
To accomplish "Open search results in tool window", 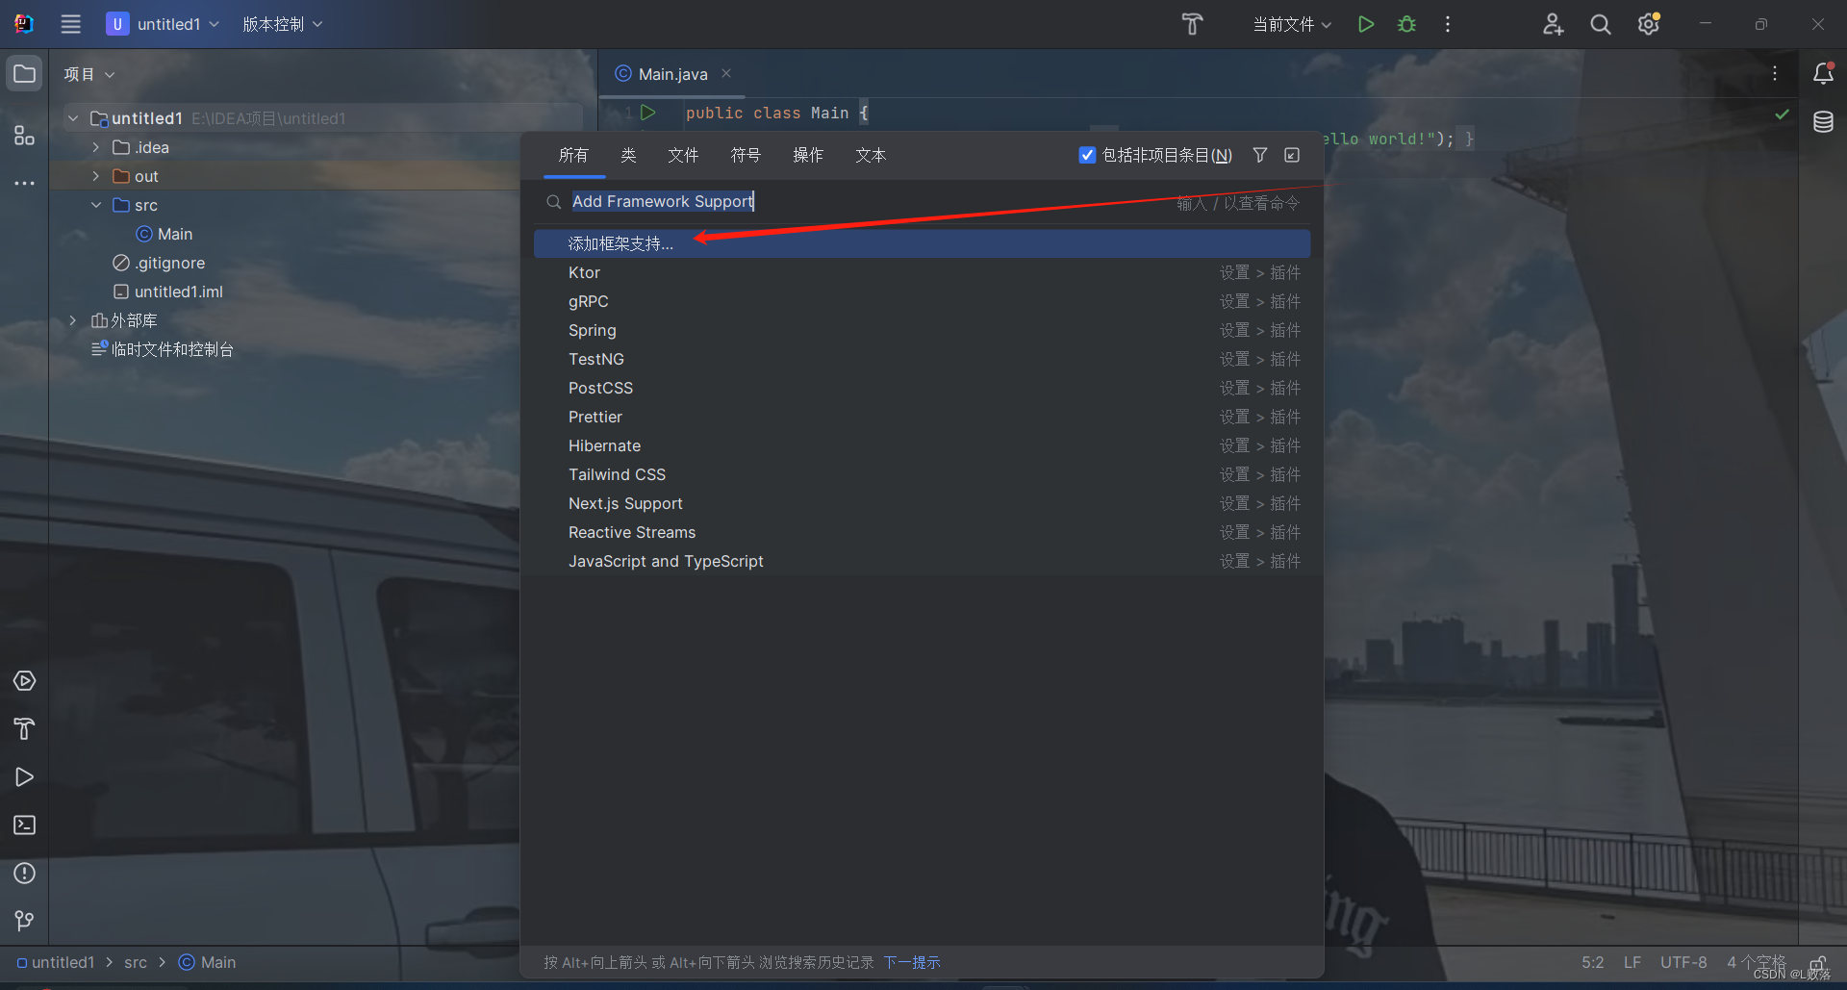I will 1292,155.
